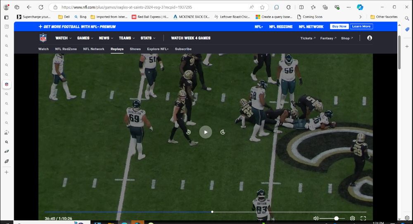413x224 pixels.
Task: Click the video progress timeline handle
Action: [212, 212]
